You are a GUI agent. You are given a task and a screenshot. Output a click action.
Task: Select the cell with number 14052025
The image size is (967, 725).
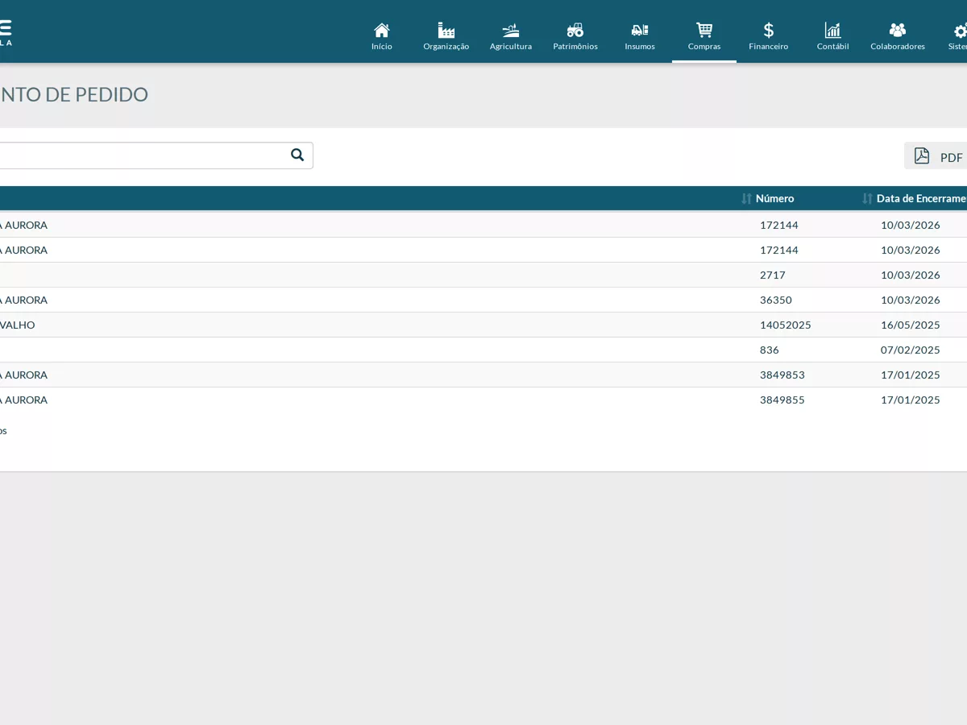(786, 325)
